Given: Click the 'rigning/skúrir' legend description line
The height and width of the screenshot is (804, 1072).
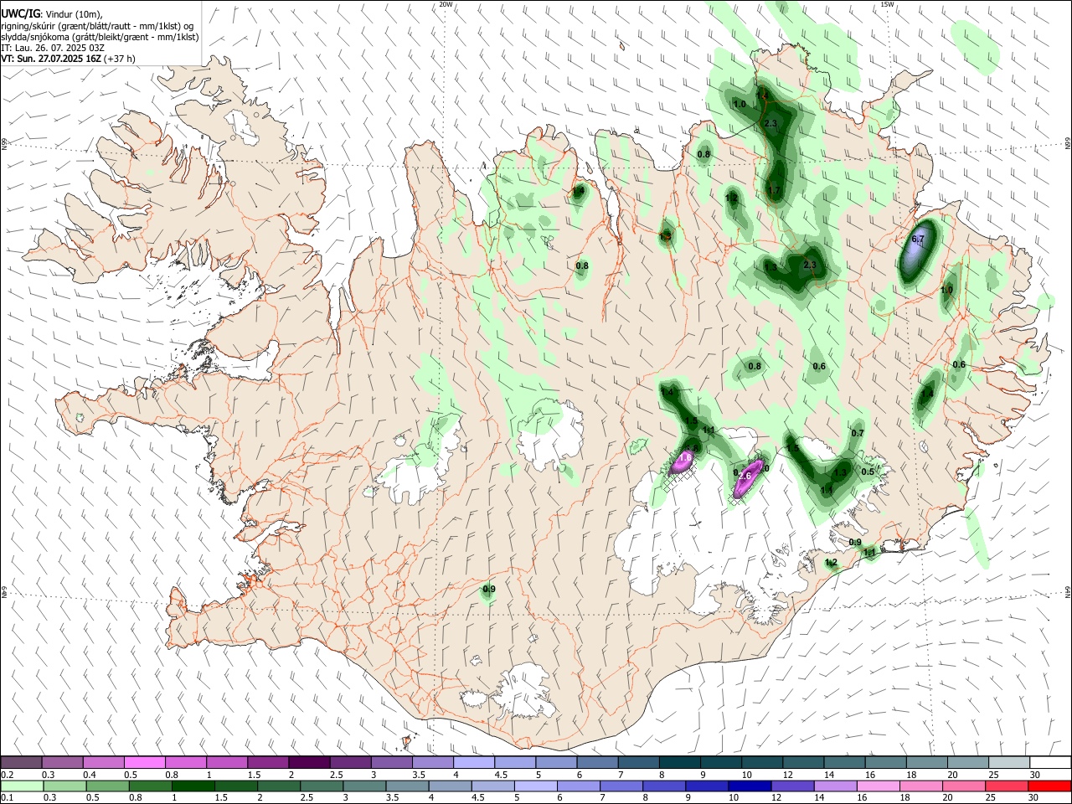Looking at the screenshot, I should (99, 26).
